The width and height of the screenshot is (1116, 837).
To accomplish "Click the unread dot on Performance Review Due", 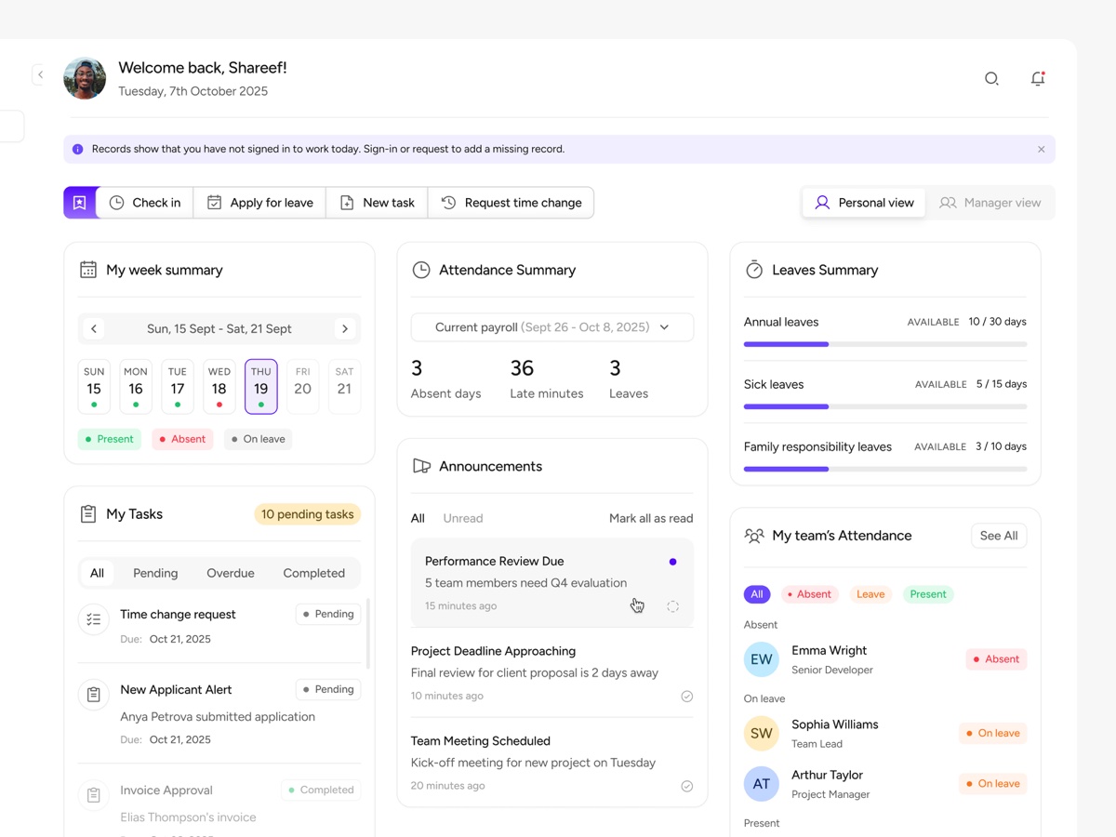I will [672, 562].
